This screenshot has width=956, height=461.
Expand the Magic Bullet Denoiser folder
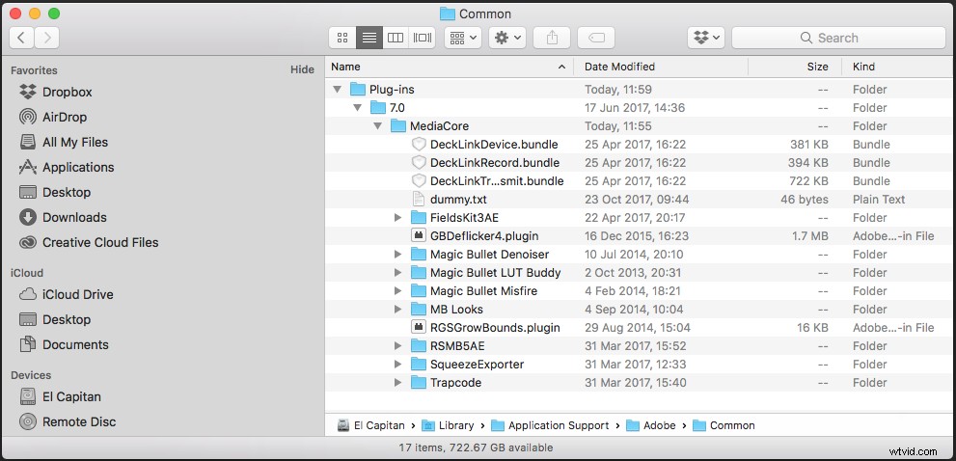[x=397, y=255]
